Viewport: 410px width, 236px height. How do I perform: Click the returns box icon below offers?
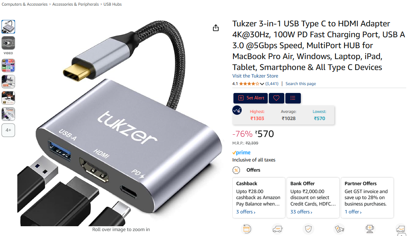point(247,229)
